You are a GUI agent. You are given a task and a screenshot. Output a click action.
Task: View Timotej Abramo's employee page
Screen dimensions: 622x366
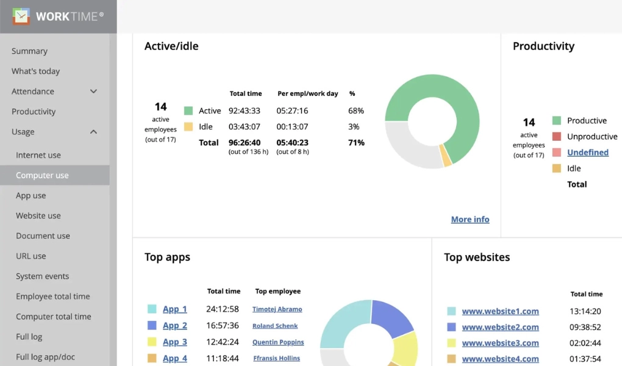click(x=277, y=309)
